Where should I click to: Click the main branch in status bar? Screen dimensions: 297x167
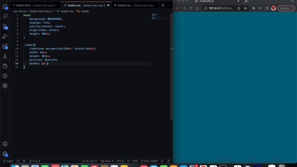[x=8, y=161]
